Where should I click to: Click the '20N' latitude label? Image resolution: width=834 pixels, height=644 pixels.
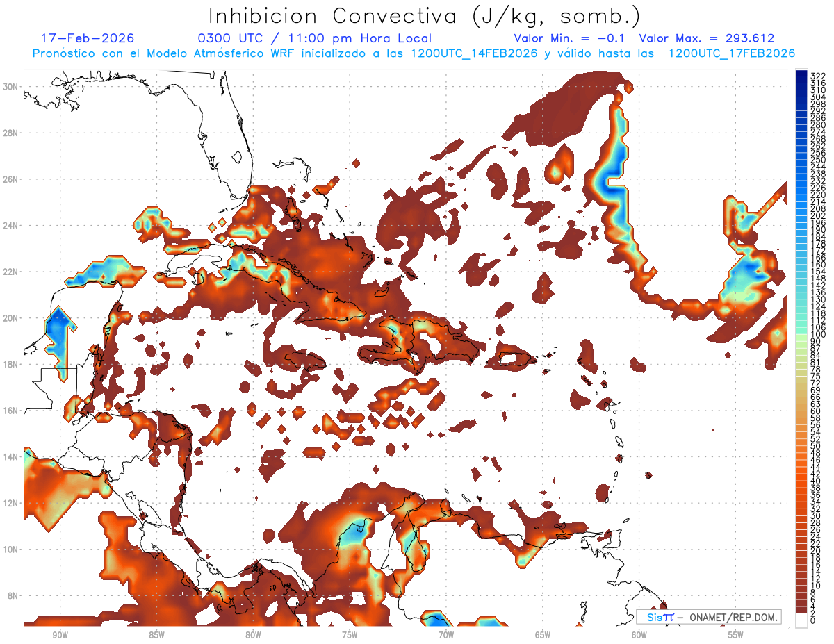pos(10,318)
